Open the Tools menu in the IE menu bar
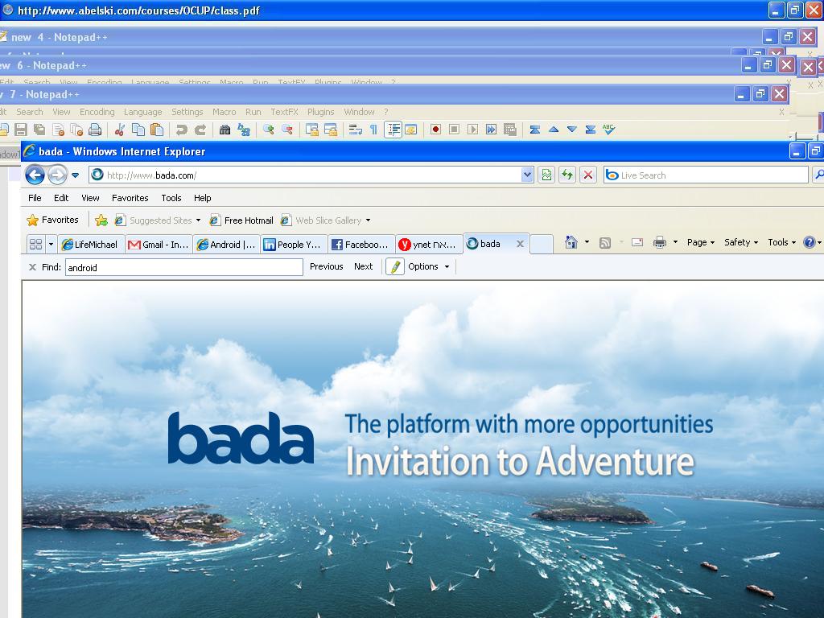This screenshot has height=618, width=824. click(x=171, y=198)
